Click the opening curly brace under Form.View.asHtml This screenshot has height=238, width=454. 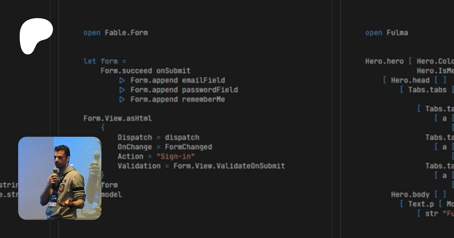pos(103,128)
